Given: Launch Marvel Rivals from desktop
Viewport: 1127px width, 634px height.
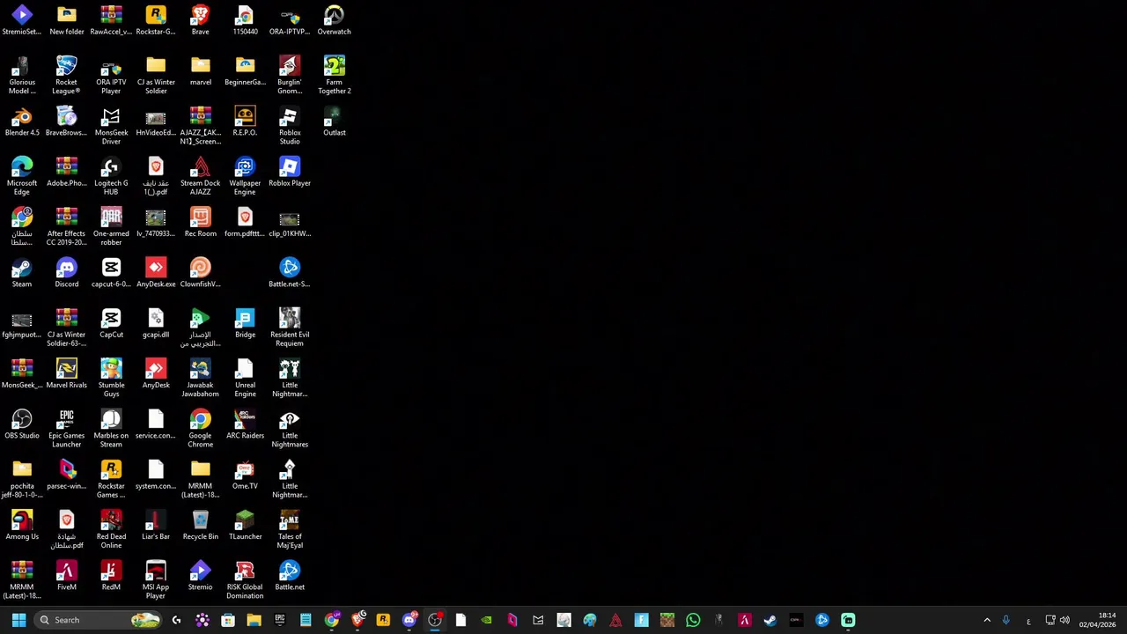Looking at the screenshot, I should point(66,374).
